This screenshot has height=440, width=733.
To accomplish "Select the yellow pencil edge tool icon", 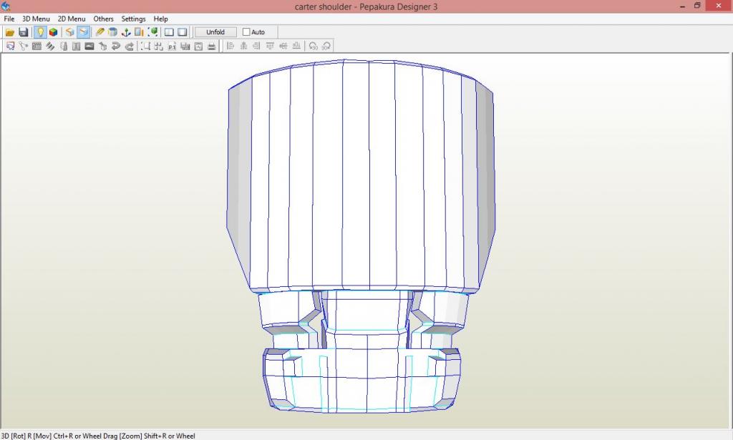I will click(x=99, y=32).
